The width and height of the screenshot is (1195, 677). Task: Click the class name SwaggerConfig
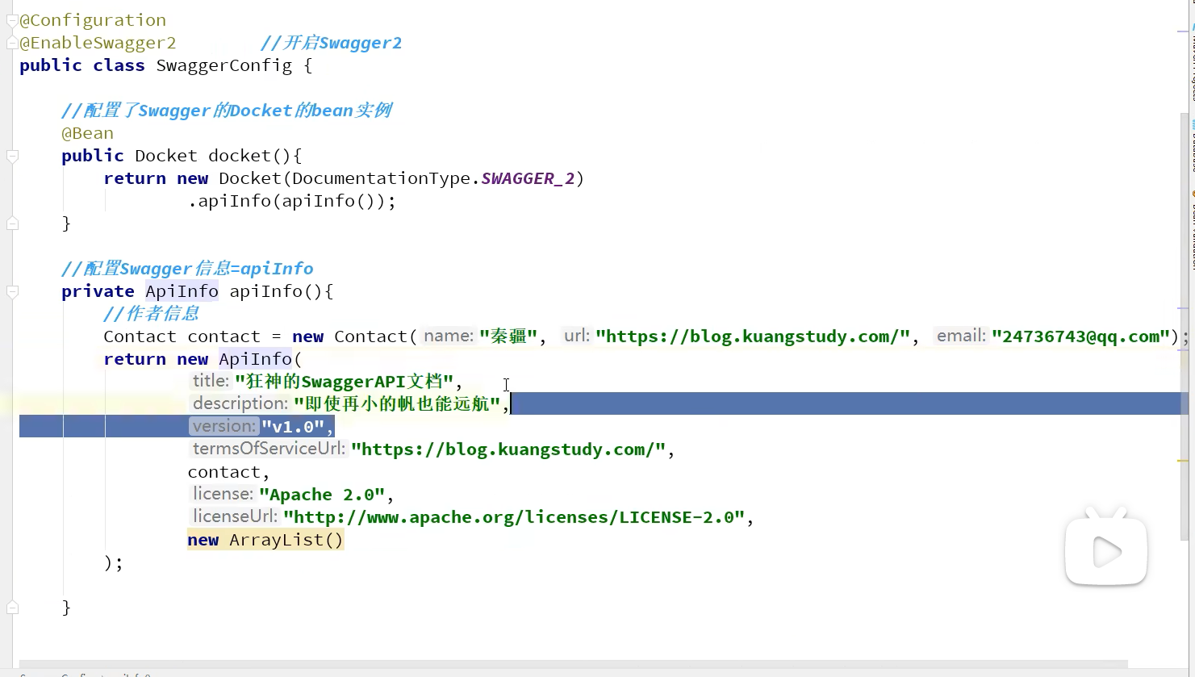[224, 65]
